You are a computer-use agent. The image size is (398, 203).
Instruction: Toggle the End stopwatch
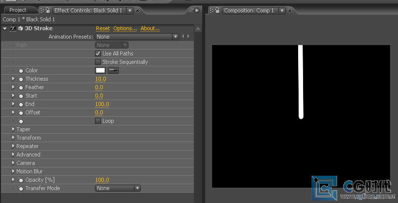pyautogui.click(x=21, y=104)
